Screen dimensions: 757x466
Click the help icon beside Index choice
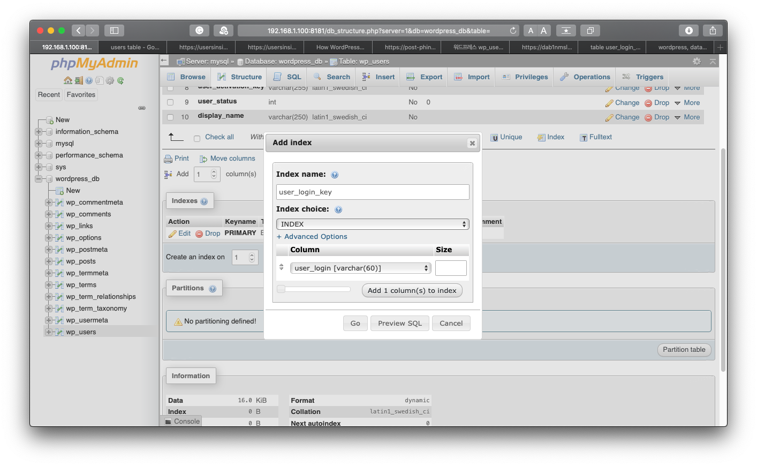coord(338,209)
